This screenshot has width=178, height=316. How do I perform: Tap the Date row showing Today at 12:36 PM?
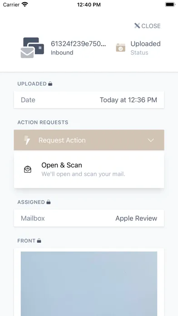pos(89,100)
